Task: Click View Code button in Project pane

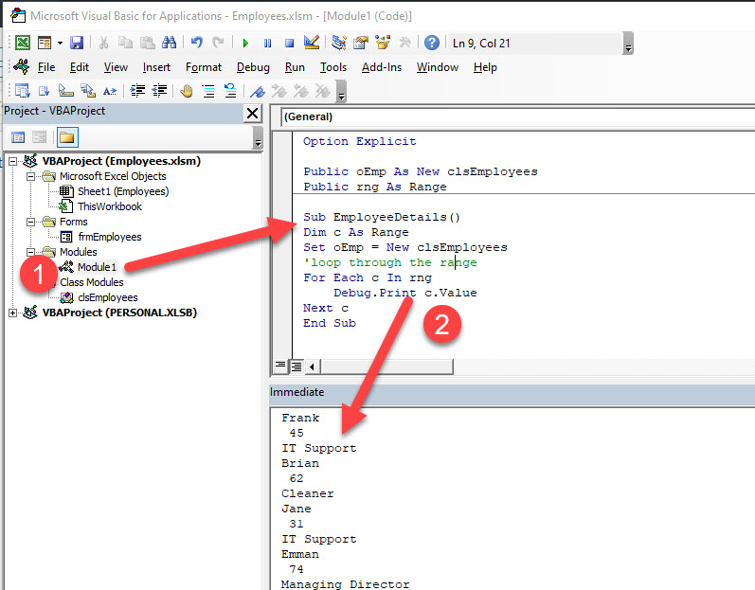Action: pos(18,137)
